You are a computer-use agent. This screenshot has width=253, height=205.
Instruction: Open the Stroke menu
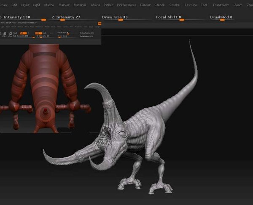coord(174,5)
